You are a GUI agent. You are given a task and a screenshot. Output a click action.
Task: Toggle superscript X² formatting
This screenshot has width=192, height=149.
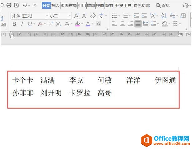[51, 24]
